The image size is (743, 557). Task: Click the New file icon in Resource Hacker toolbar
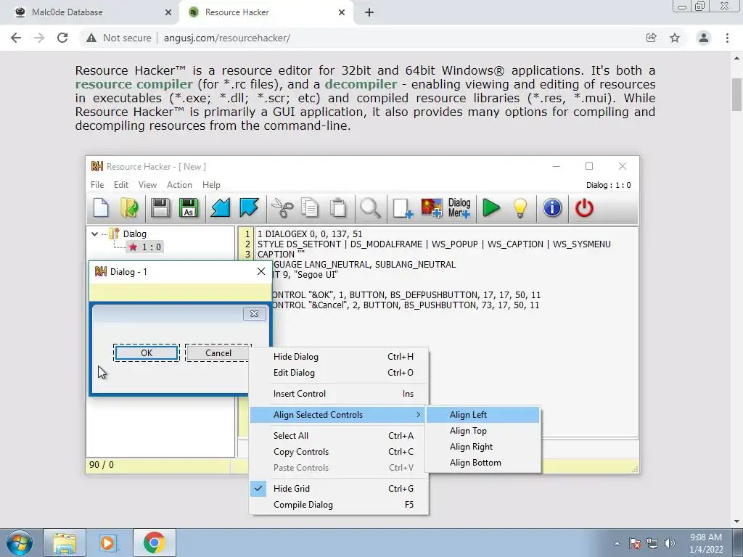[x=101, y=208]
